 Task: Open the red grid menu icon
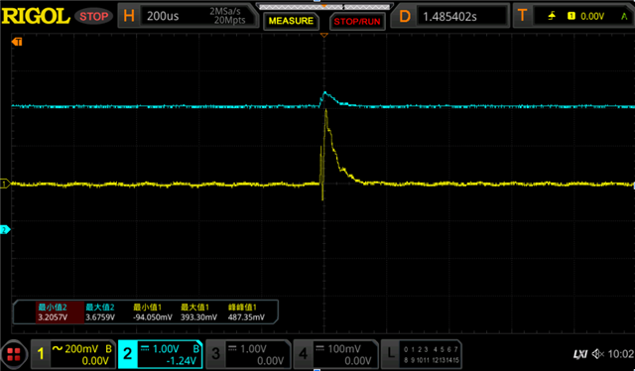14,354
